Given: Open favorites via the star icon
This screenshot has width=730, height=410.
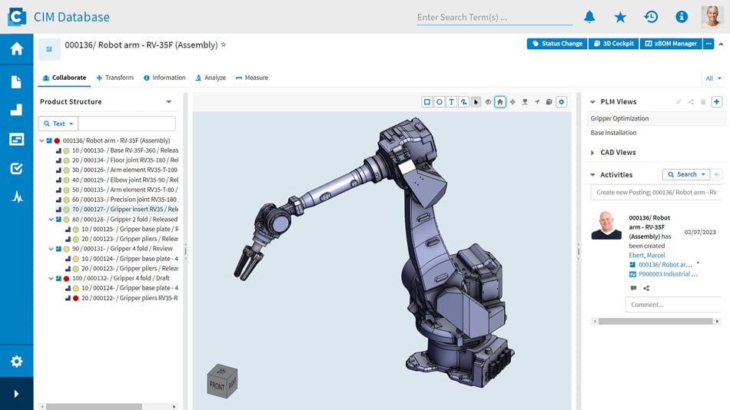Looking at the screenshot, I should coord(620,17).
